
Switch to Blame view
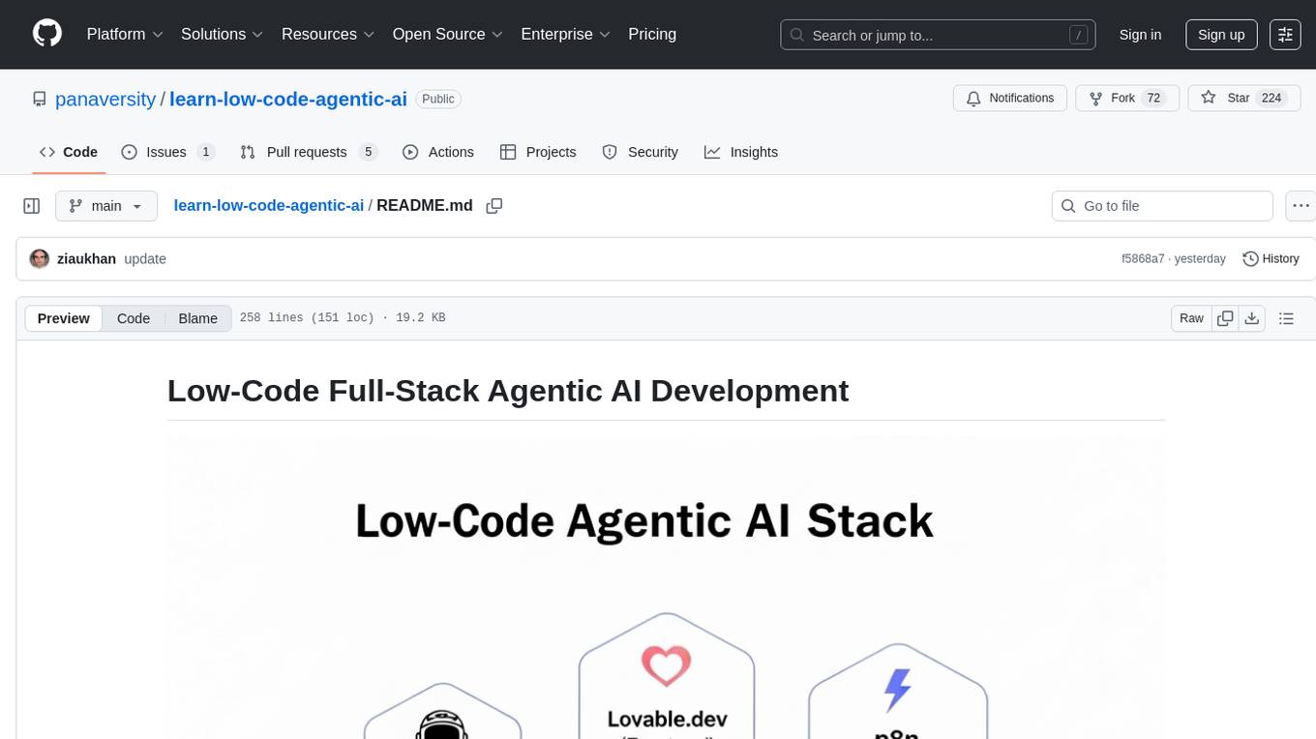197,318
